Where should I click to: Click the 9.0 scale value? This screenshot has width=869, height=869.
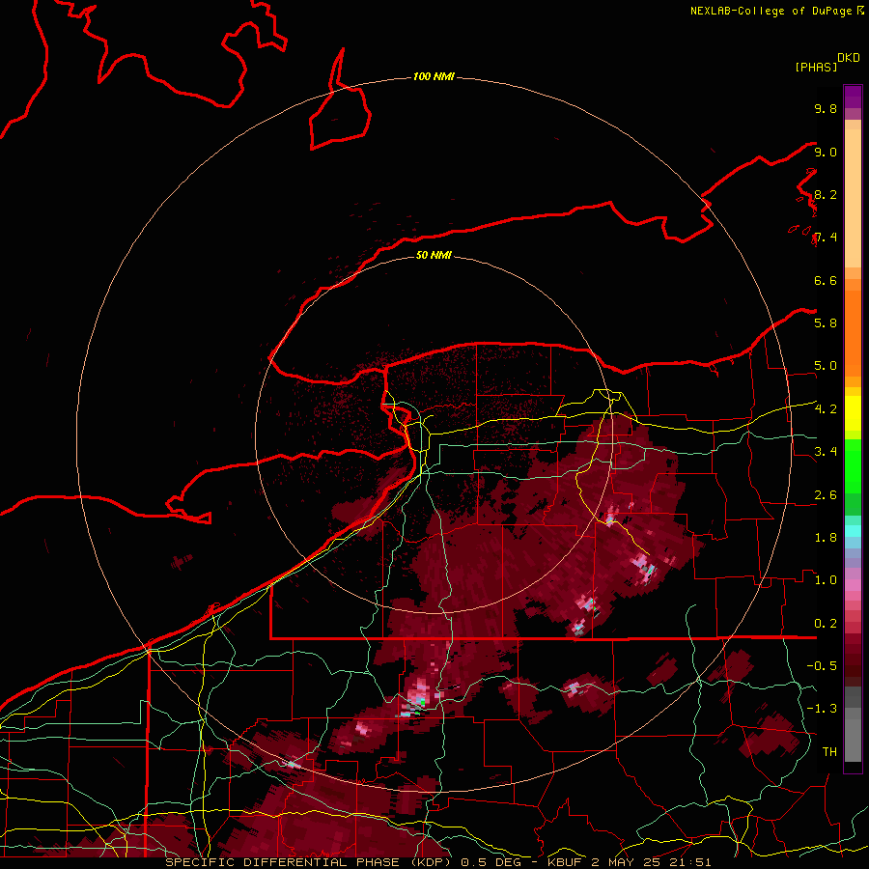point(826,152)
